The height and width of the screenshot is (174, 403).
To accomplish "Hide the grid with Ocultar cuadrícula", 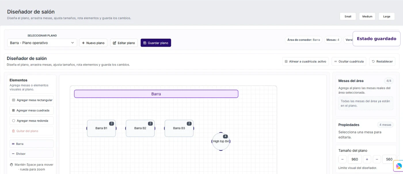I will point(349,61).
